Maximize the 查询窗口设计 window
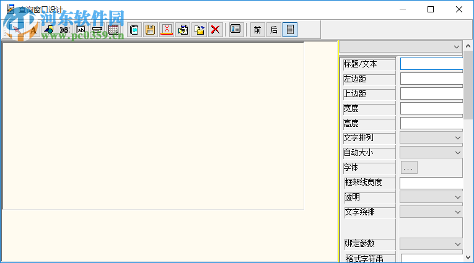The width and height of the screenshot is (474, 263). [x=431, y=9]
